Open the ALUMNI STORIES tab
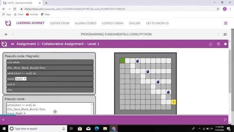The image size is (234, 132). point(86,23)
